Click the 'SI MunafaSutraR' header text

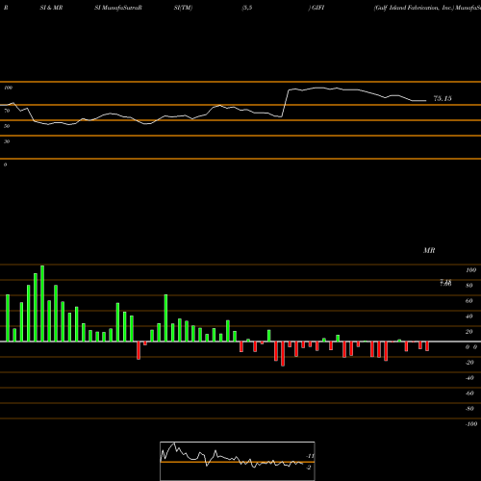[118, 8]
